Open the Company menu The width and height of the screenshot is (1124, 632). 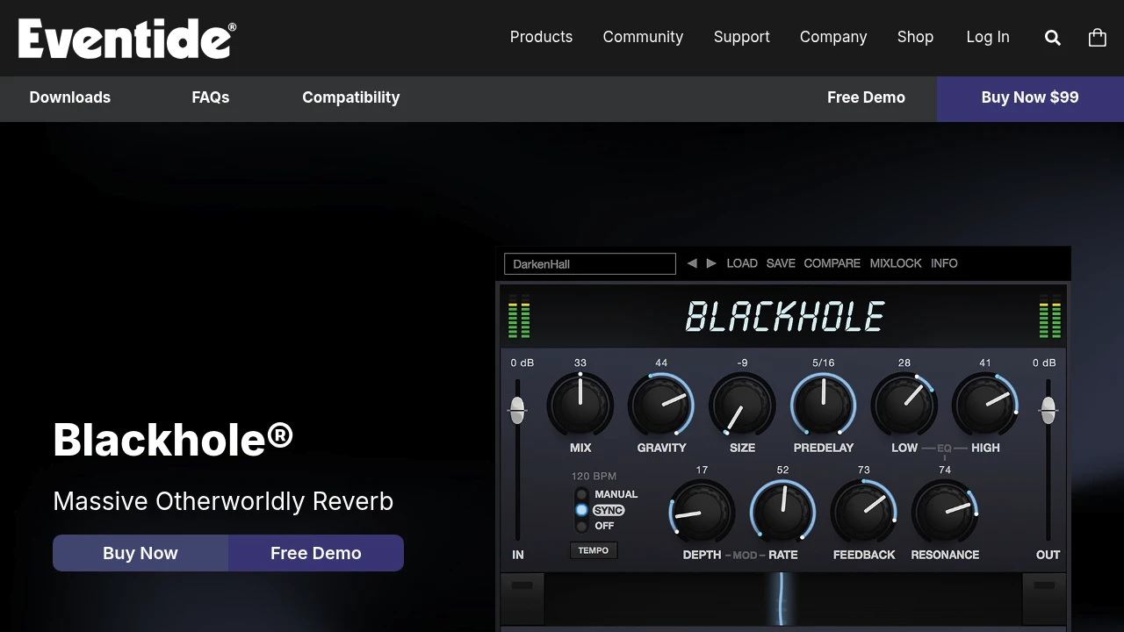point(833,37)
